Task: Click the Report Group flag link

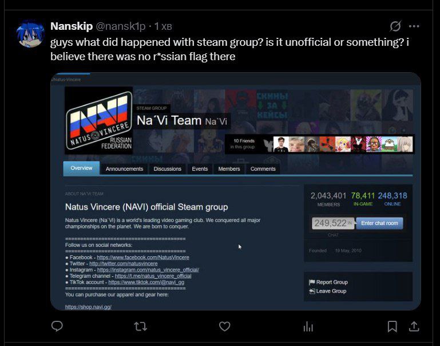Action: tap(328, 282)
